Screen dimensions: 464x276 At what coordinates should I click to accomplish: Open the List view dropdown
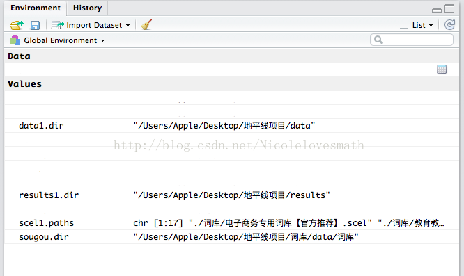(x=417, y=25)
